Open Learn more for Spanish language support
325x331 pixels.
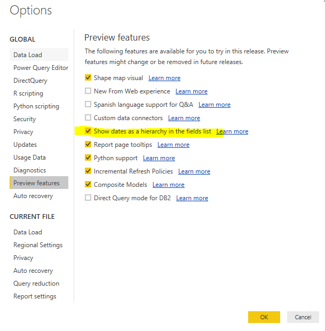(215, 105)
